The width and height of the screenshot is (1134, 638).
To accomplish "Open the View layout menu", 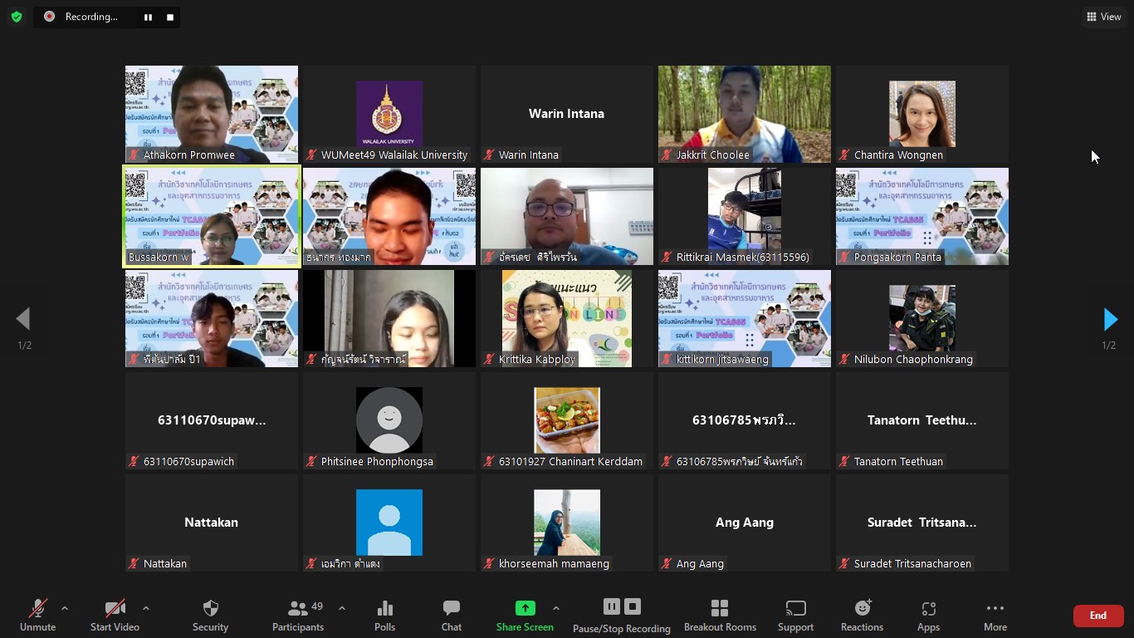I will (x=1104, y=17).
